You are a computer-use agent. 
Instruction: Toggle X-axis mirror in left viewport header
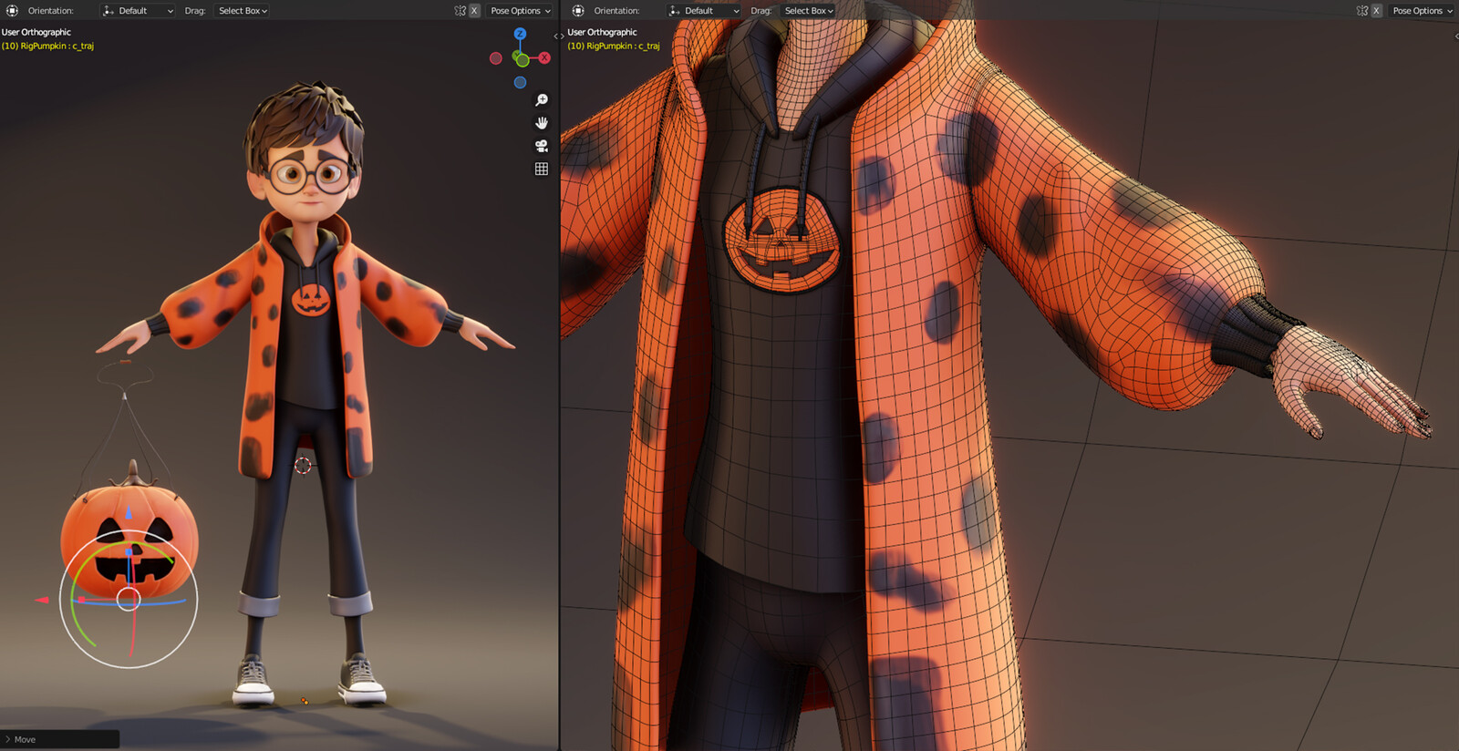tap(474, 11)
